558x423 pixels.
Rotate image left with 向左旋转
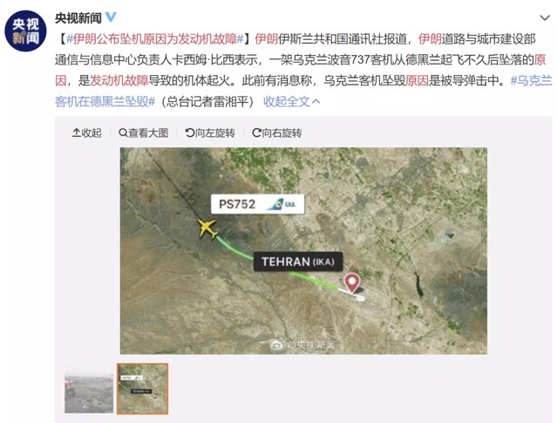click(x=210, y=133)
